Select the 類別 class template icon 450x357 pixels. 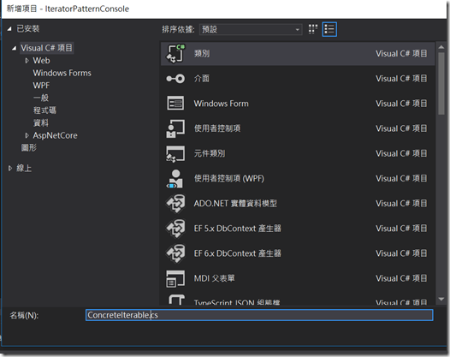coord(175,53)
